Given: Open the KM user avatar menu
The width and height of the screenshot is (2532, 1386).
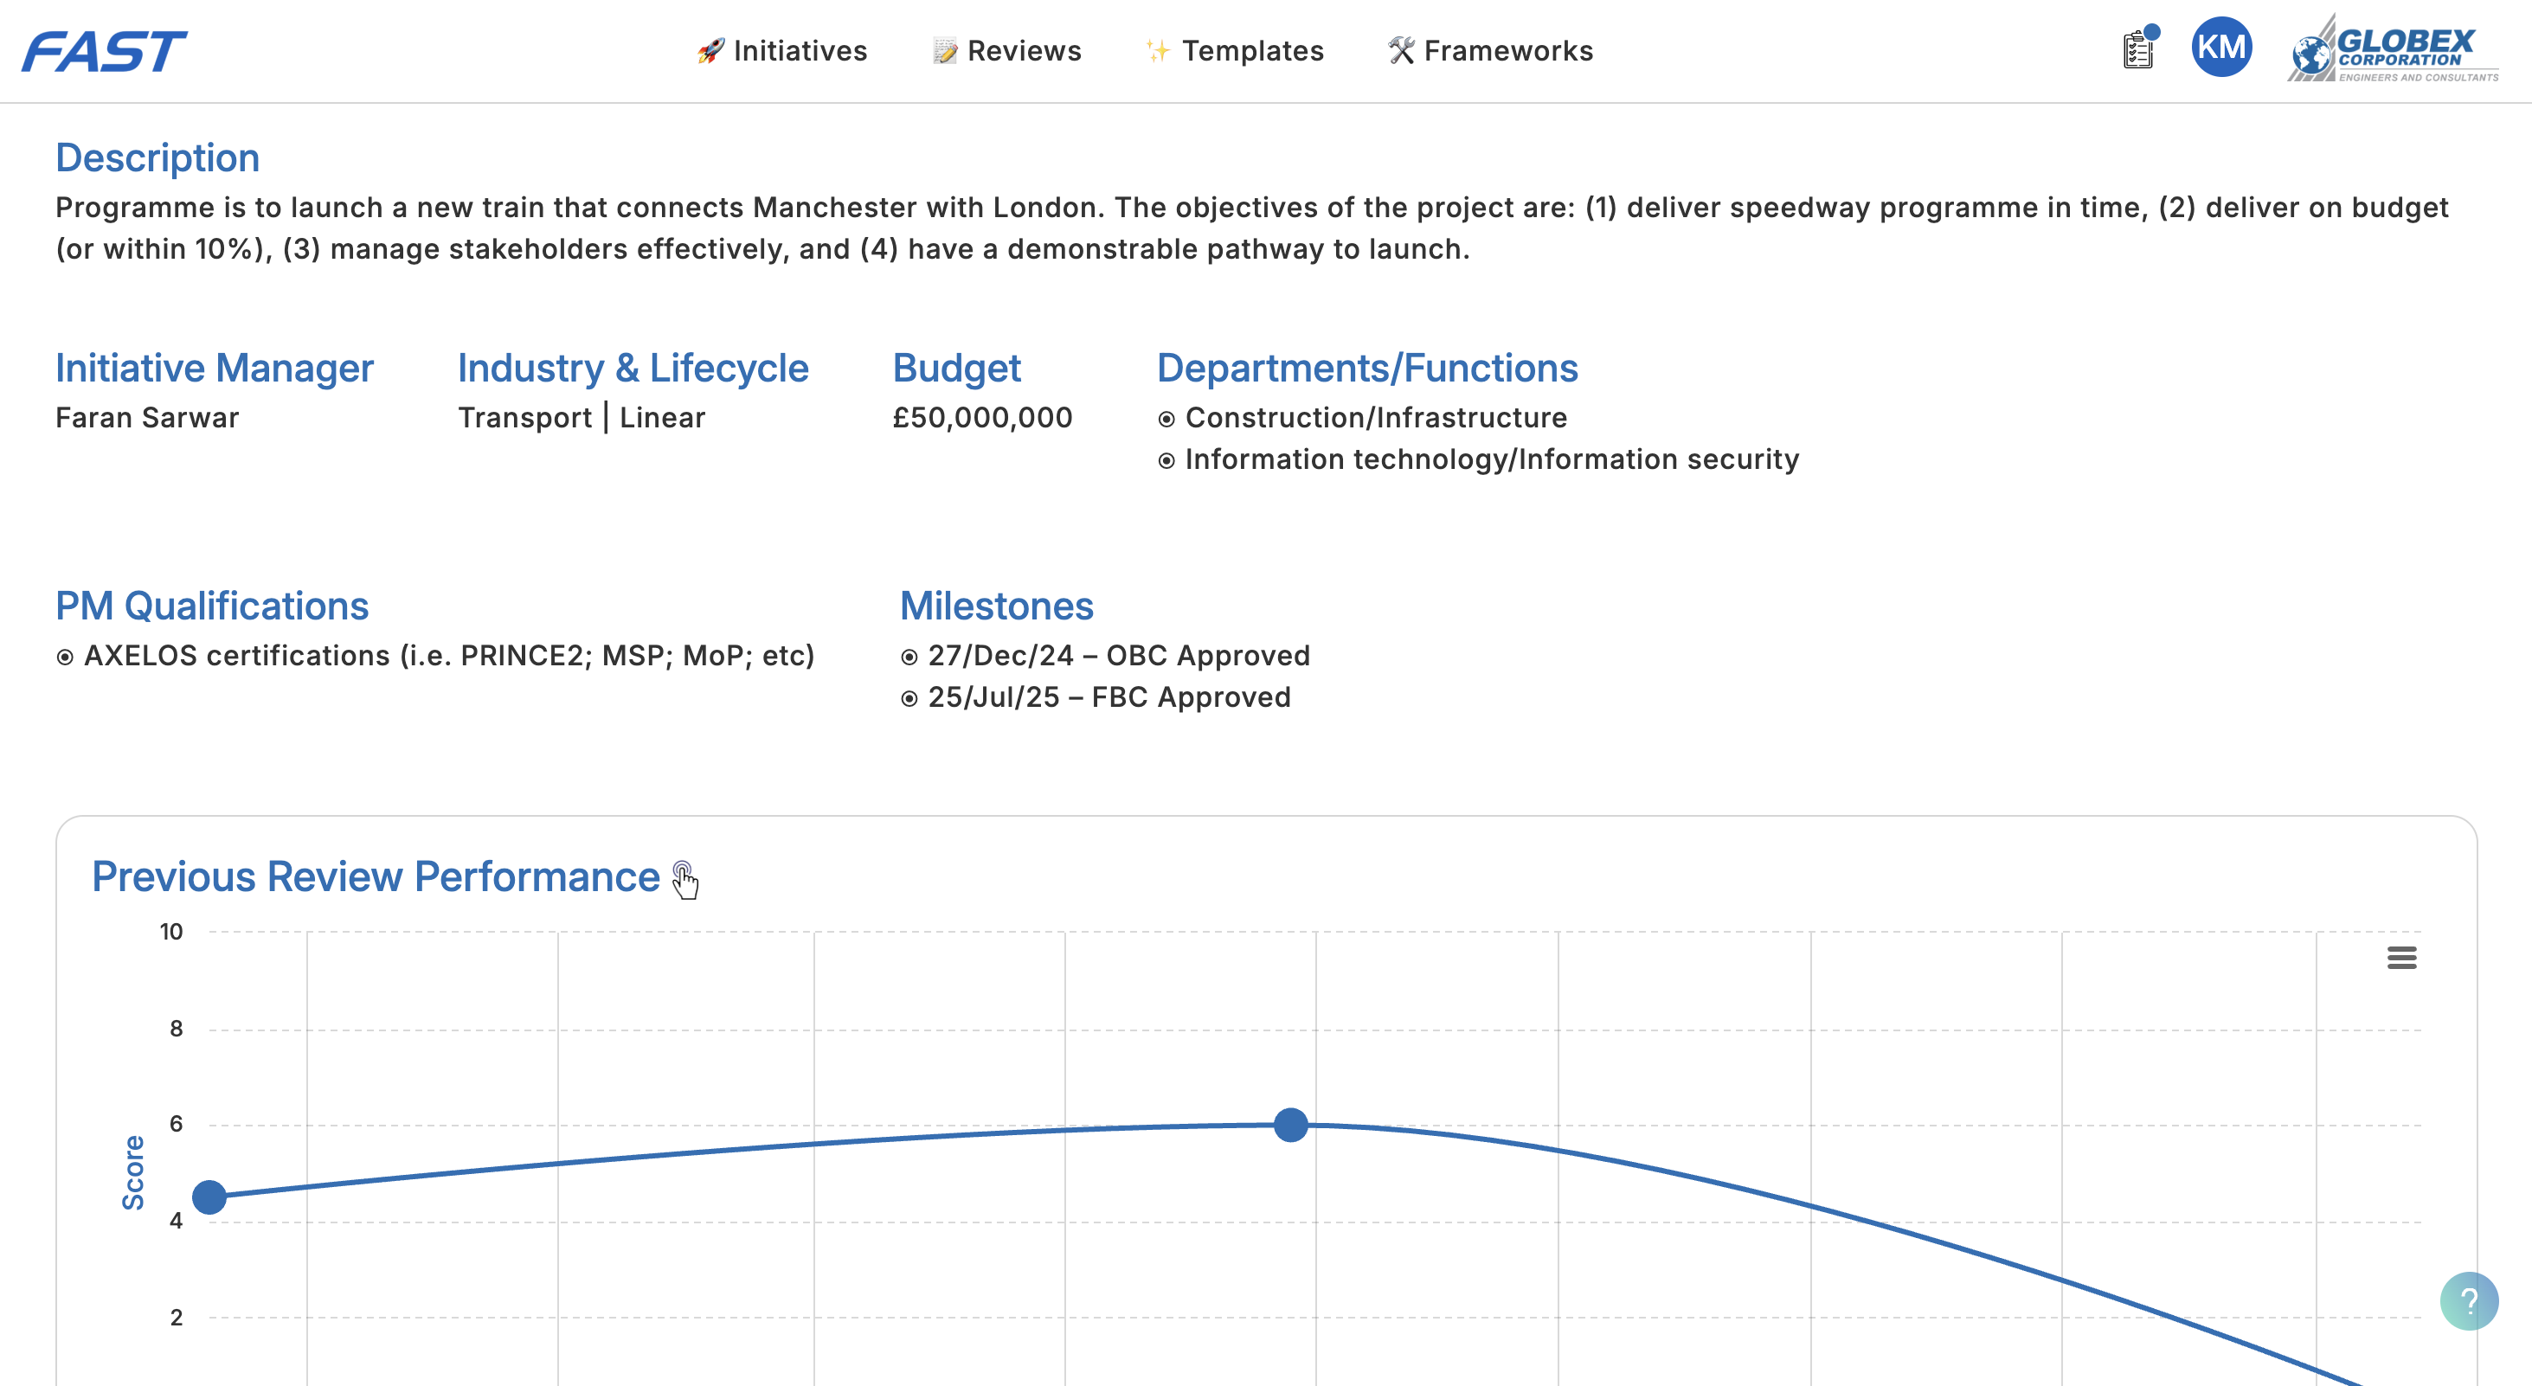Looking at the screenshot, I should pos(2220,48).
